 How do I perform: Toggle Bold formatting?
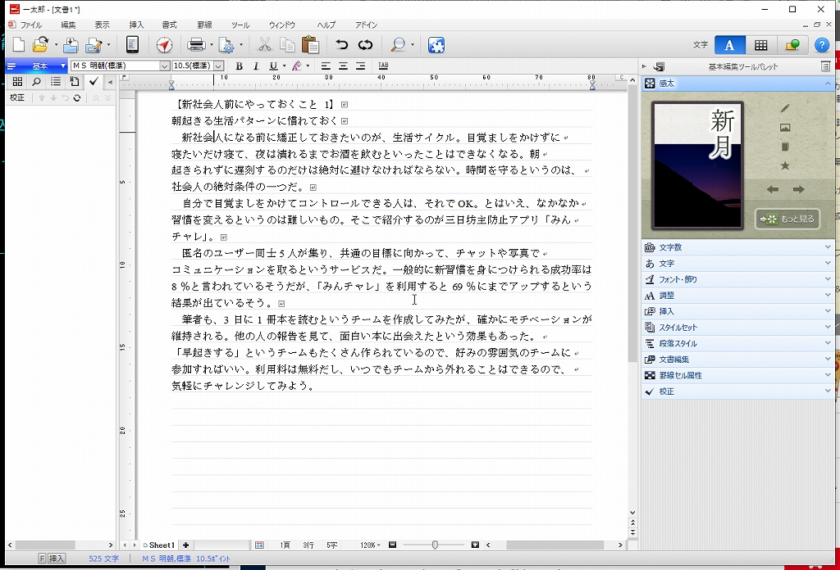coord(239,66)
